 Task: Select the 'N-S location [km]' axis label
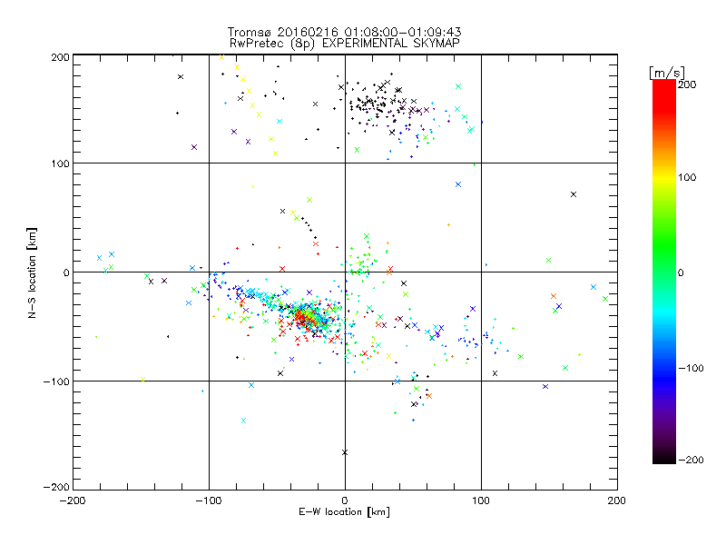click(x=32, y=272)
